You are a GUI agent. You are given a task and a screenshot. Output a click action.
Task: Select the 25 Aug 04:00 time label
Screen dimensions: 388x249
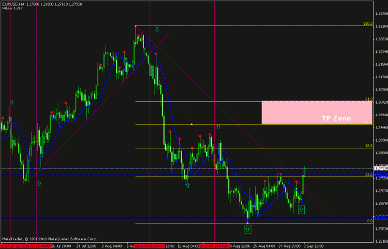[x=264, y=247]
